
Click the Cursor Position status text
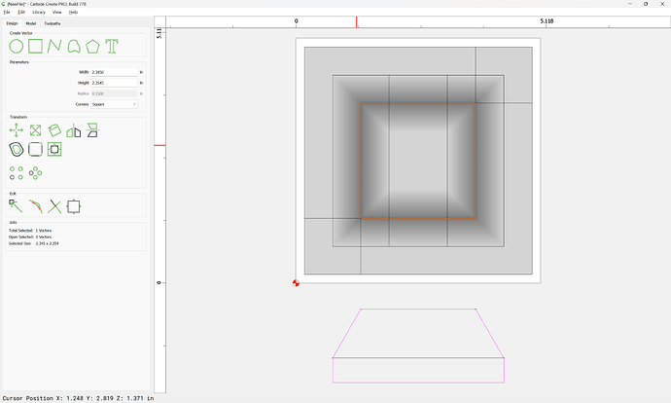click(x=79, y=398)
